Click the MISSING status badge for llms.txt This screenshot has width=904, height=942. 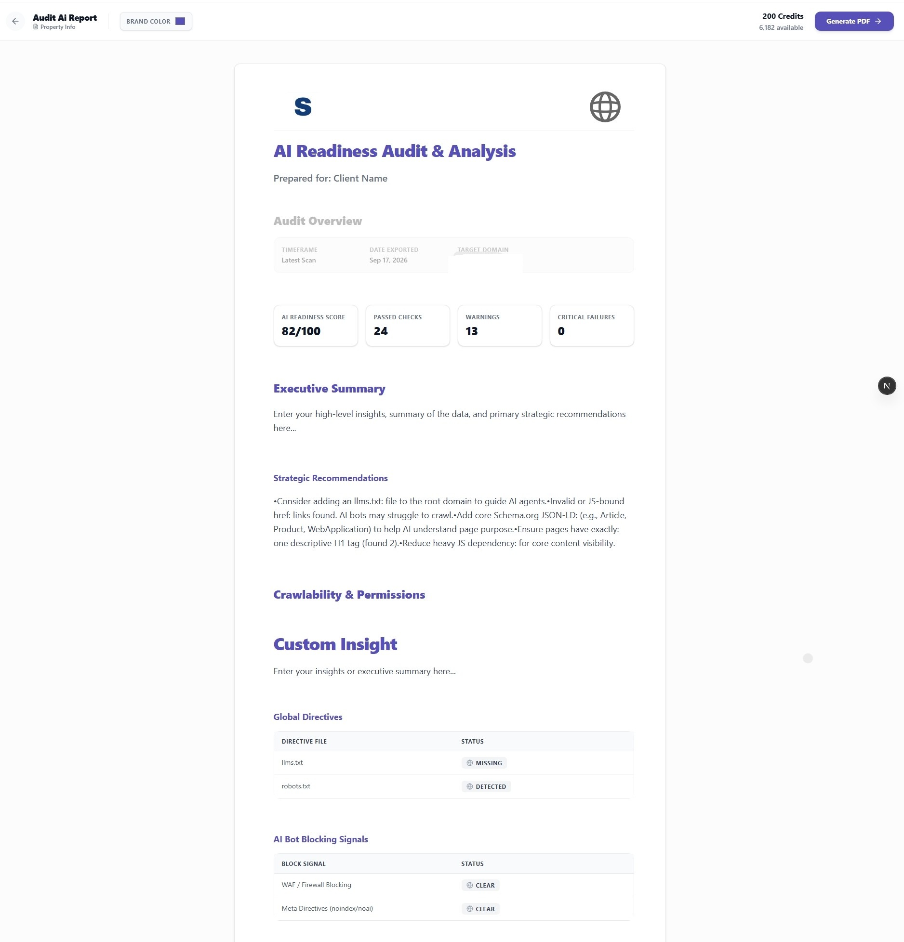[x=484, y=763]
